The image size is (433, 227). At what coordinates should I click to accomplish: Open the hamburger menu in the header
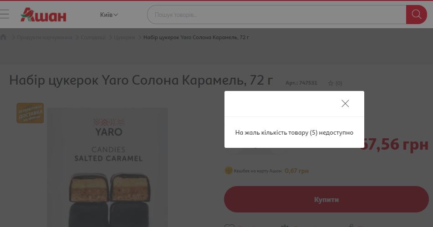click(4, 14)
